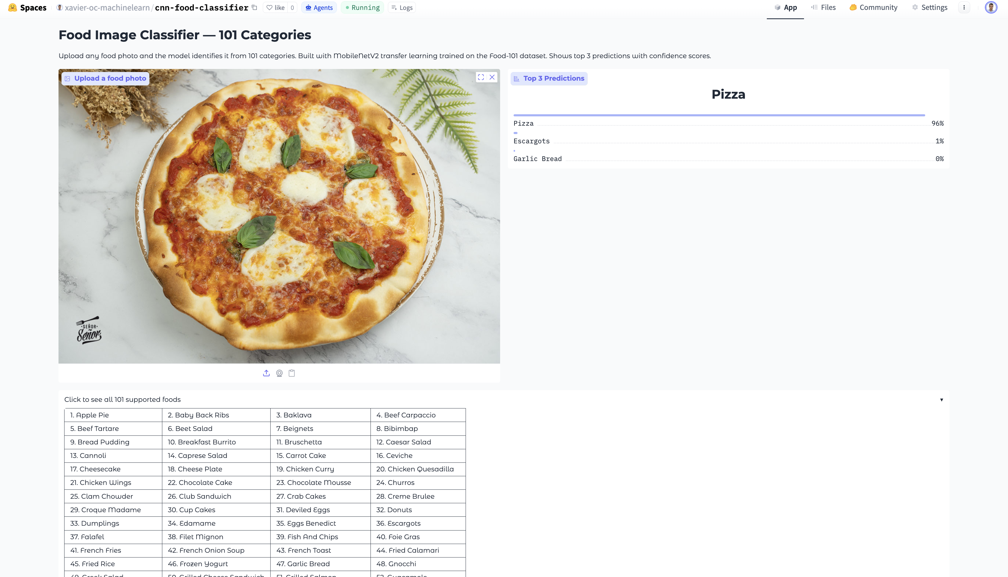The image size is (1008, 577).
Task: Open the Agents button
Action: [319, 7]
